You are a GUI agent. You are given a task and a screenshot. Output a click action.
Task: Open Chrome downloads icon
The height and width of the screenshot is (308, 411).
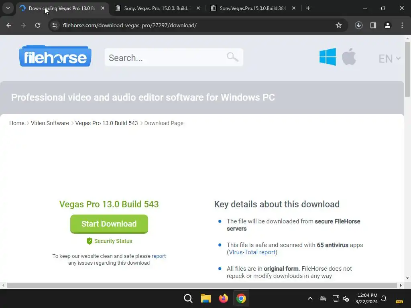click(358, 25)
